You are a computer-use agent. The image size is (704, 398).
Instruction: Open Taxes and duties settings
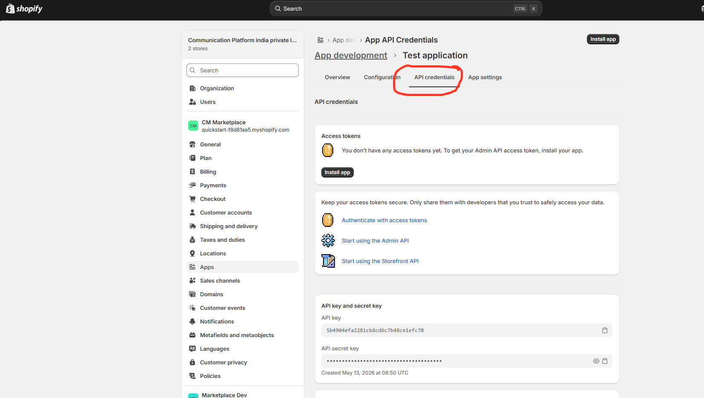(x=243, y=240)
